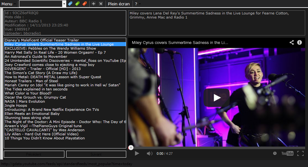Share the video via share icon
Viewport: 308px width, 167px height.
click(292, 42)
